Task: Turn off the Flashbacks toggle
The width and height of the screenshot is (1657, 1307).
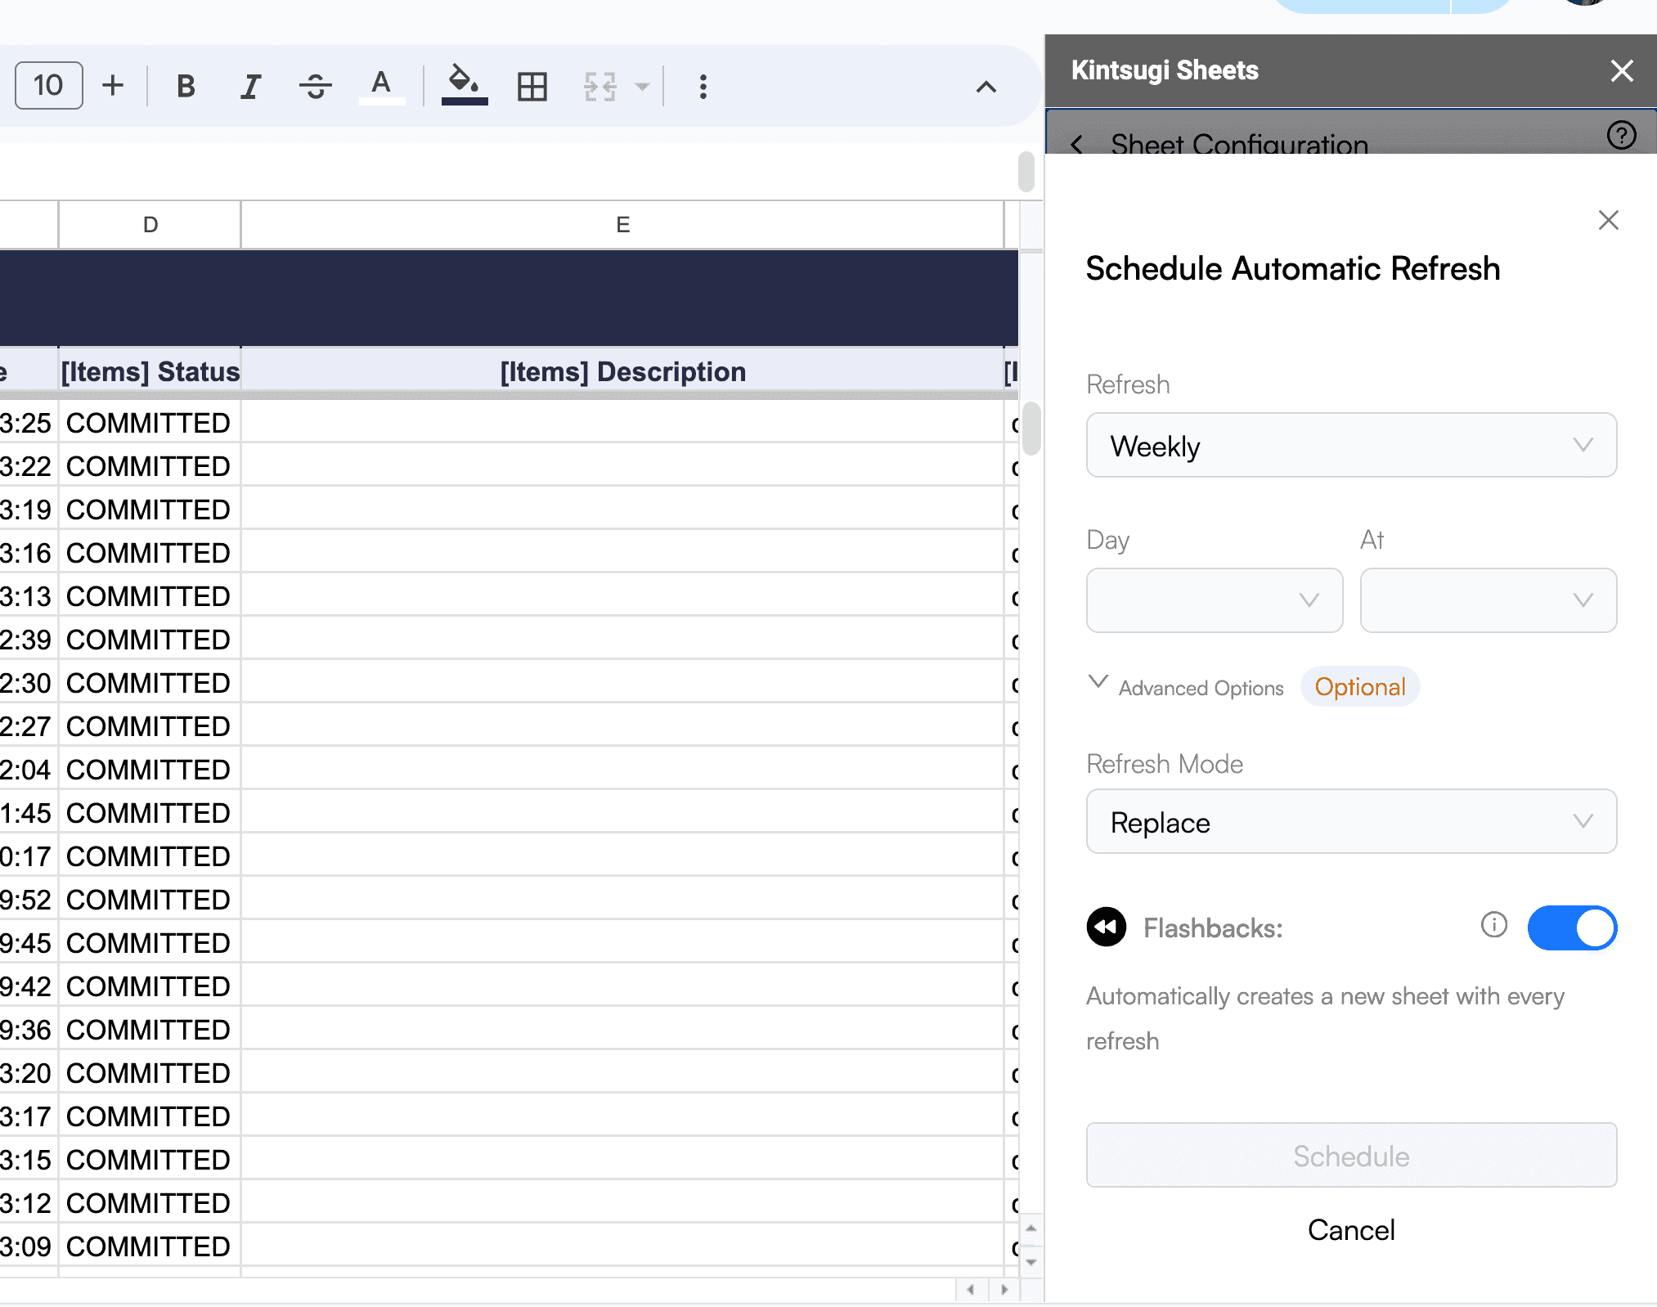Action: click(1571, 927)
